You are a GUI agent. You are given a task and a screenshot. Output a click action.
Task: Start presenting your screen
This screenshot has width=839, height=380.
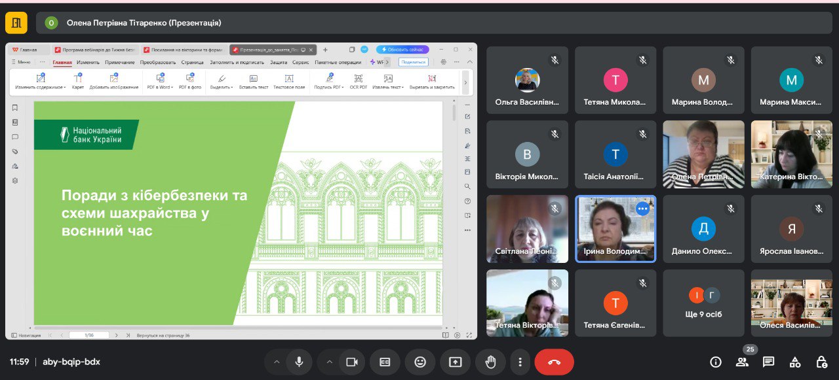[x=455, y=362]
